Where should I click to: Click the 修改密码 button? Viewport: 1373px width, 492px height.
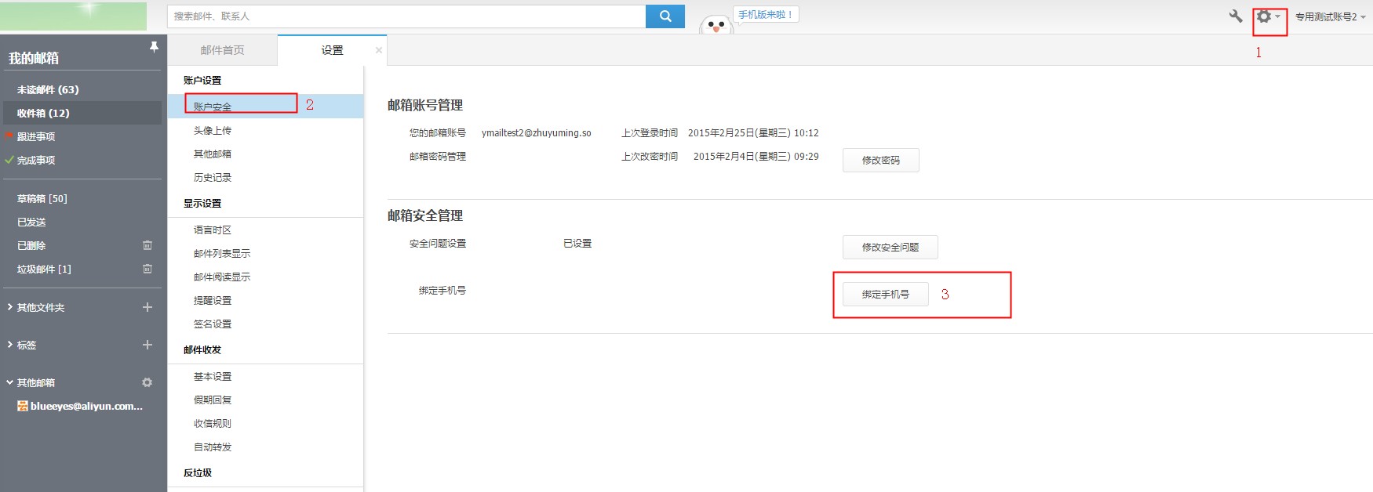(x=880, y=160)
